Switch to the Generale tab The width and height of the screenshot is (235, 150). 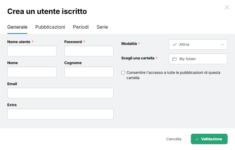point(17,27)
